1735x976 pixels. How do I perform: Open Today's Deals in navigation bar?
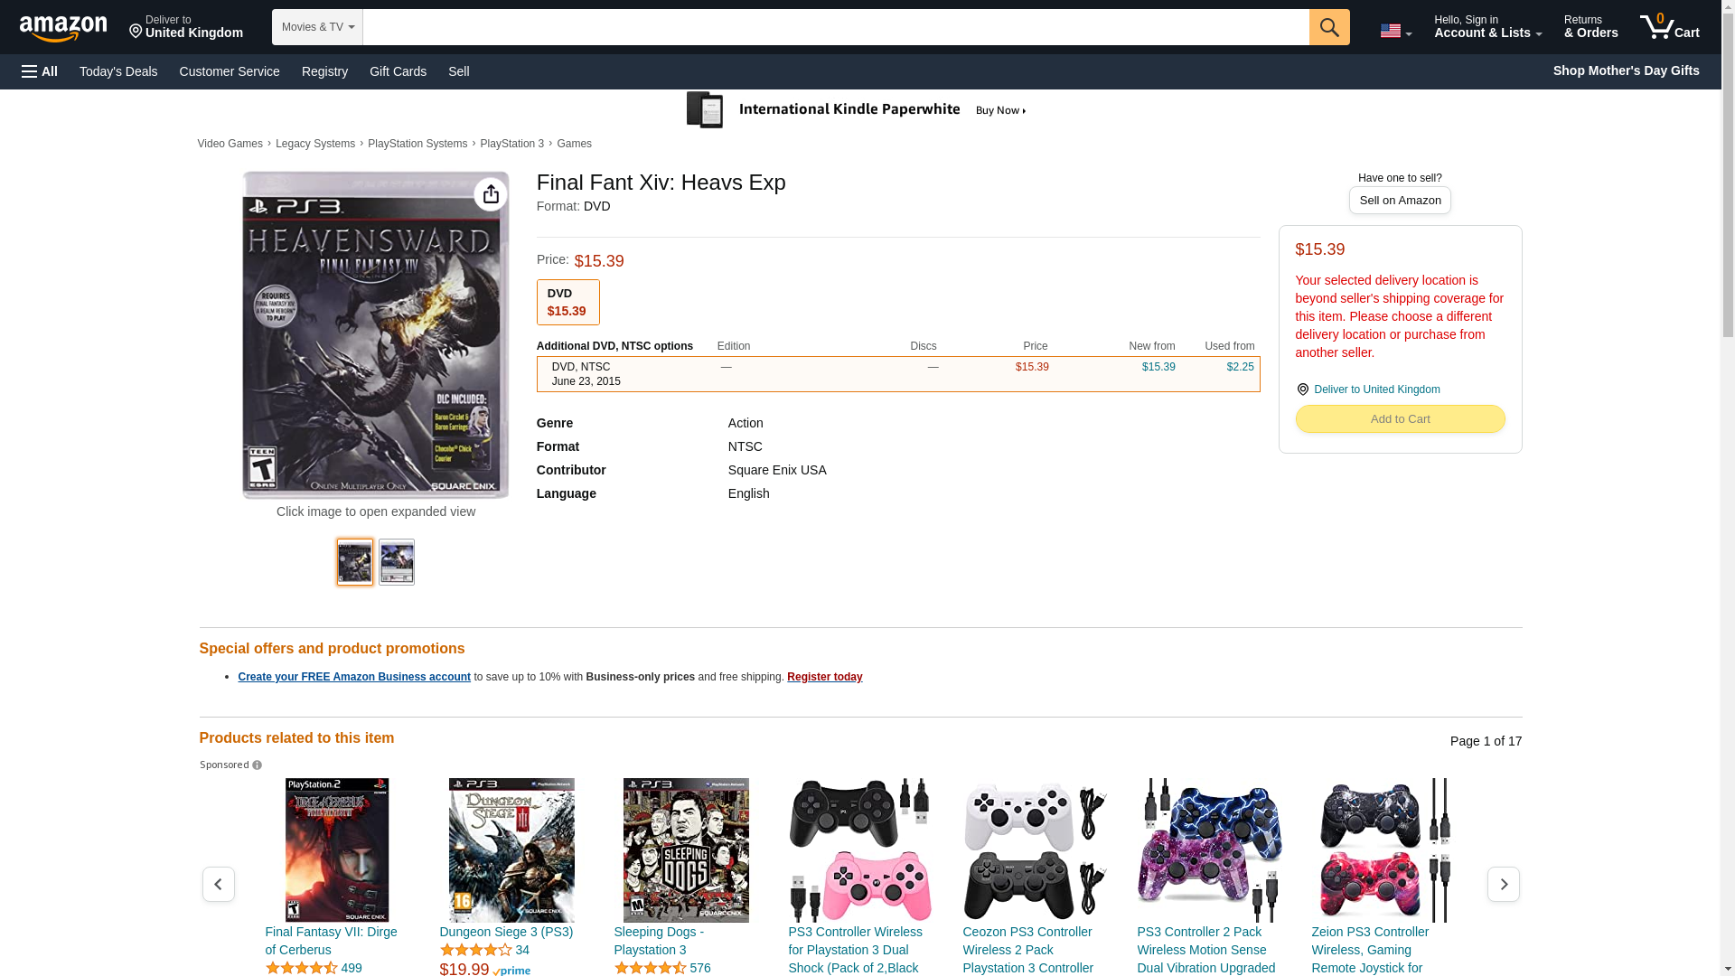(x=118, y=71)
